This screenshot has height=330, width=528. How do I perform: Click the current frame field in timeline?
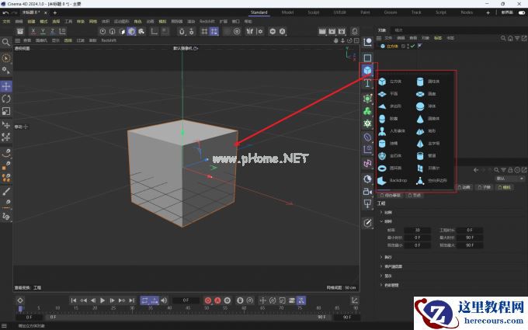click(x=186, y=300)
